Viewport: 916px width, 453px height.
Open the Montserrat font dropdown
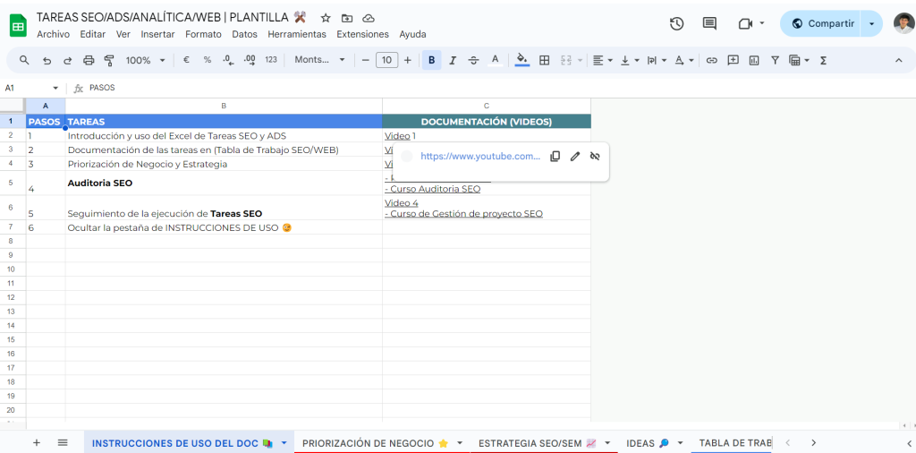coord(319,60)
